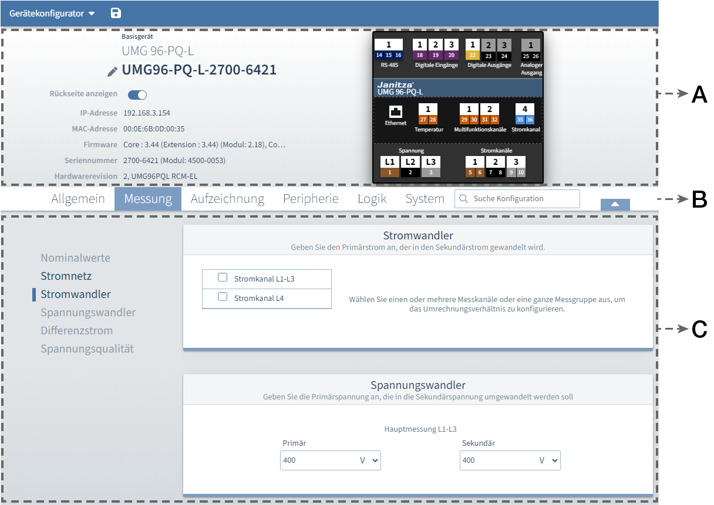Open the Differenzstrom settings page
Image resolution: width=714 pixels, height=505 pixels.
point(76,330)
